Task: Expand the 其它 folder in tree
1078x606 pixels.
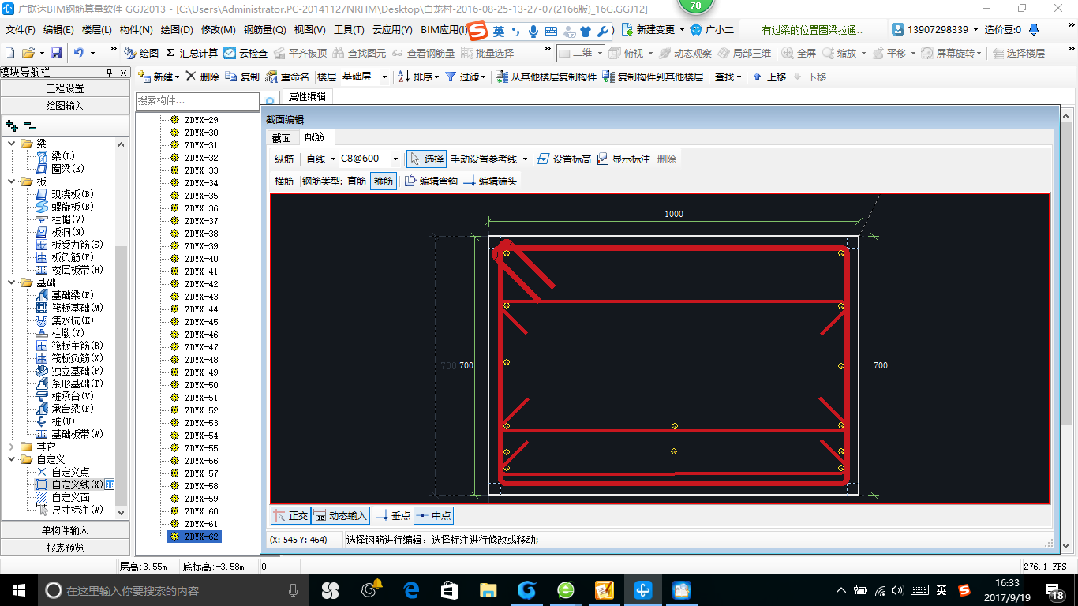Action: (x=12, y=447)
